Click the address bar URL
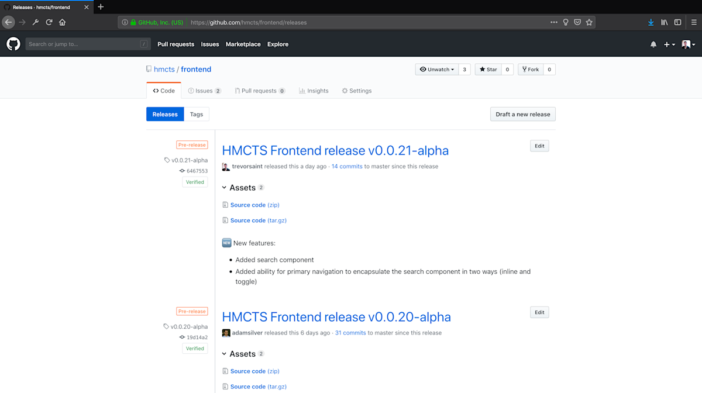The image size is (702, 393). coord(249,22)
